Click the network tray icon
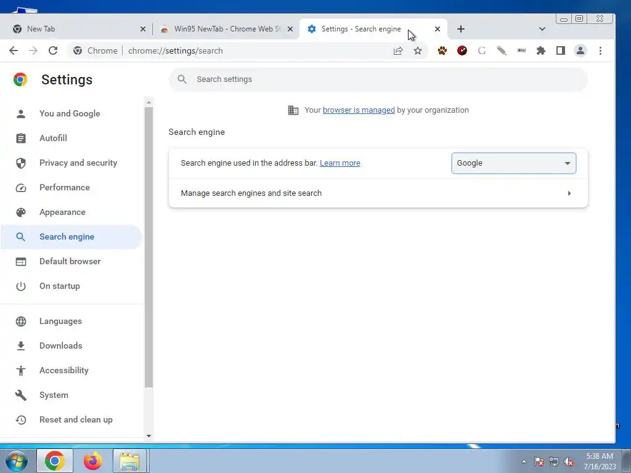631x473 pixels. pos(554,461)
